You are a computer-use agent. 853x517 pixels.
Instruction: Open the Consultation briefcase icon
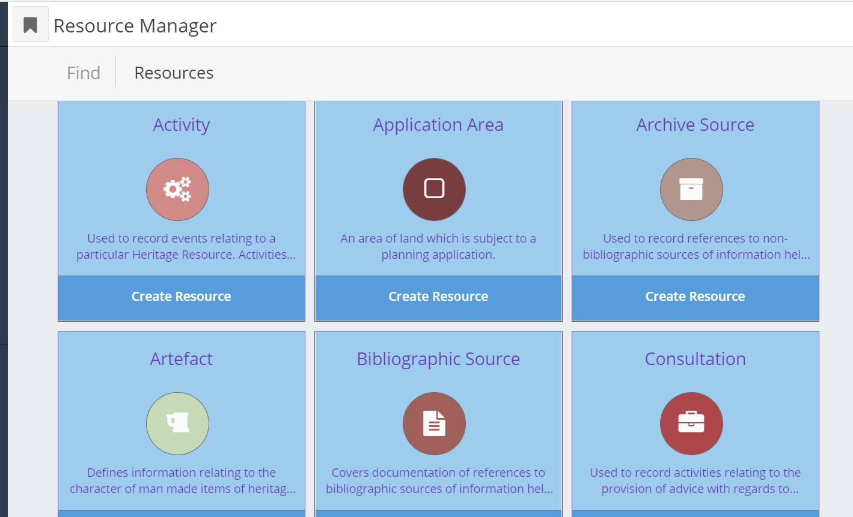(691, 423)
